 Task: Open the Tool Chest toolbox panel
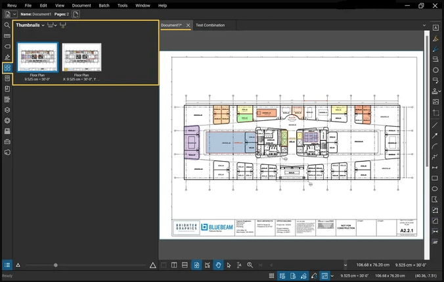click(7, 142)
